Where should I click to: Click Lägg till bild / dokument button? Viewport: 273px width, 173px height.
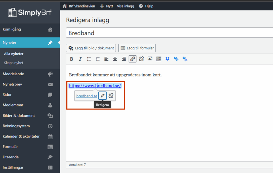(91, 48)
